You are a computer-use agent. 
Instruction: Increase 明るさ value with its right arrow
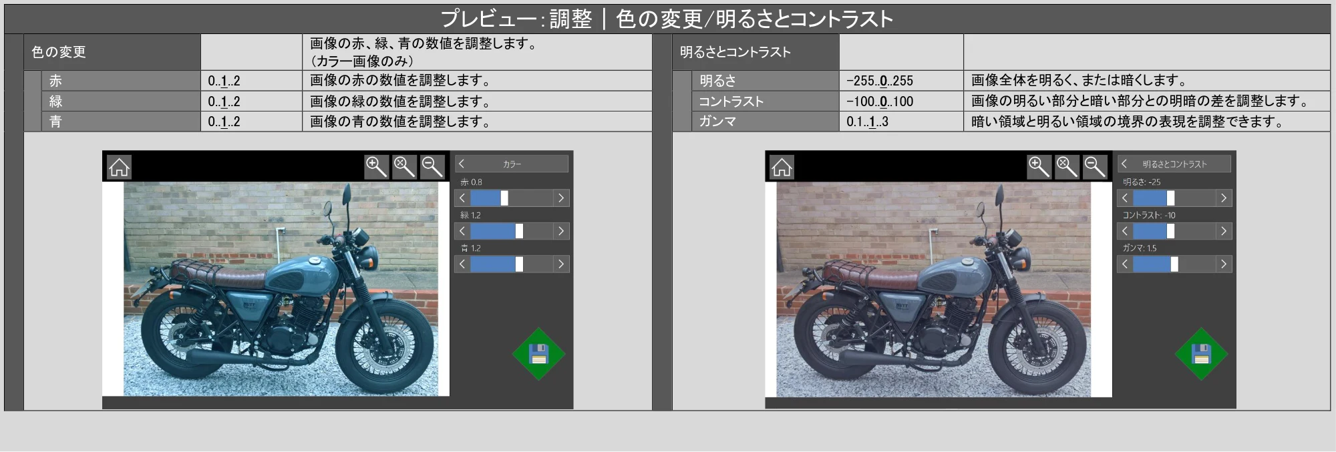tap(1224, 198)
